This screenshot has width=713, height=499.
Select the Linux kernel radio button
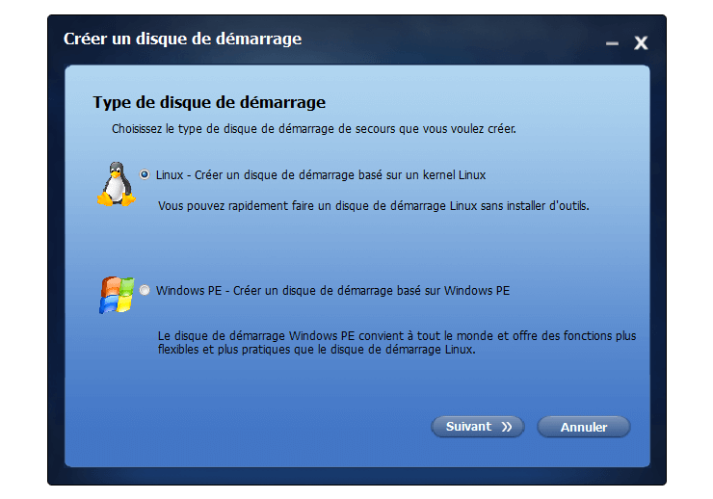click(145, 174)
